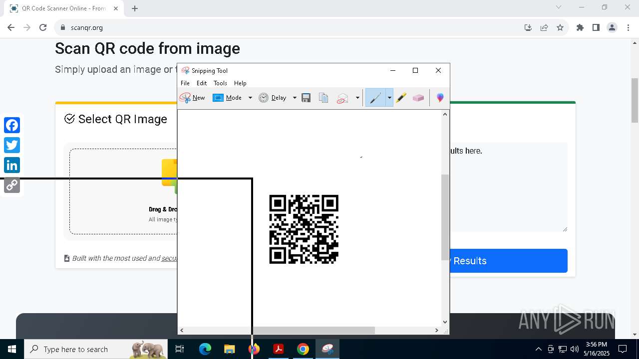Viewport: 639px width, 359px height.
Task: Click the Snipping Tool scroll left arrow
Action: click(182, 330)
